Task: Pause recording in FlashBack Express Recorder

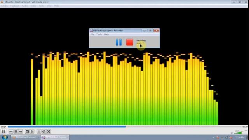Action: click(x=119, y=42)
